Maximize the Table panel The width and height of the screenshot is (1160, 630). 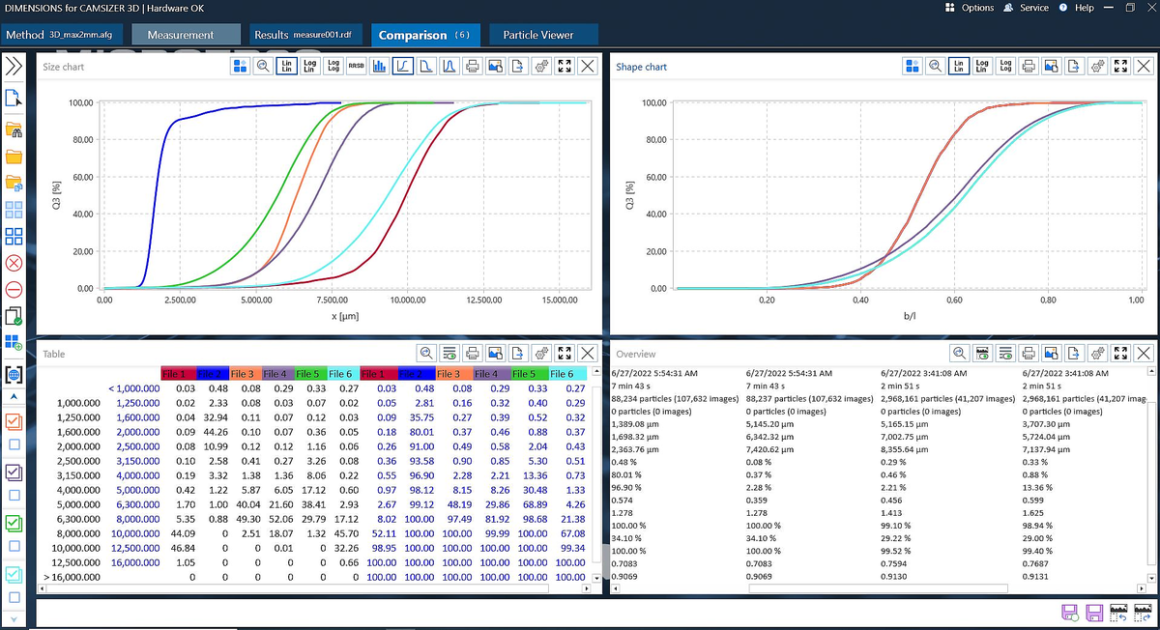coord(565,354)
